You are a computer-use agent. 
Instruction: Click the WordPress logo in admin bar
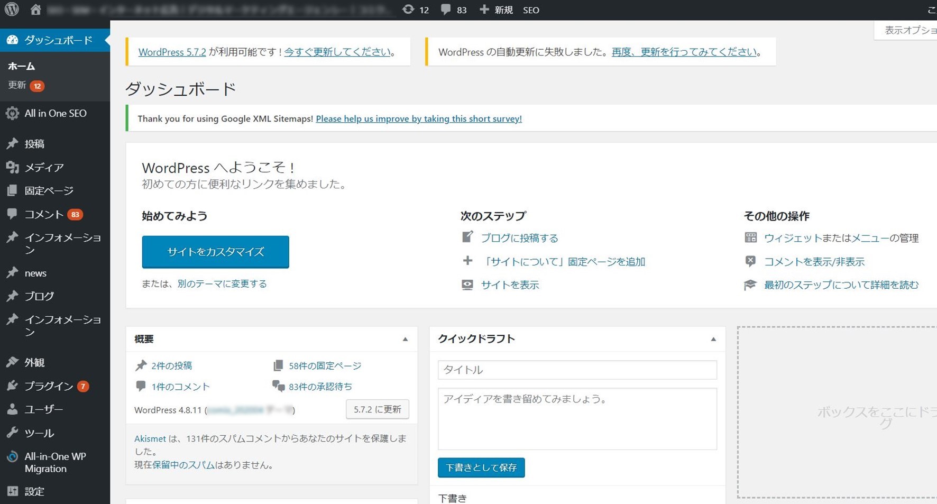(x=12, y=9)
